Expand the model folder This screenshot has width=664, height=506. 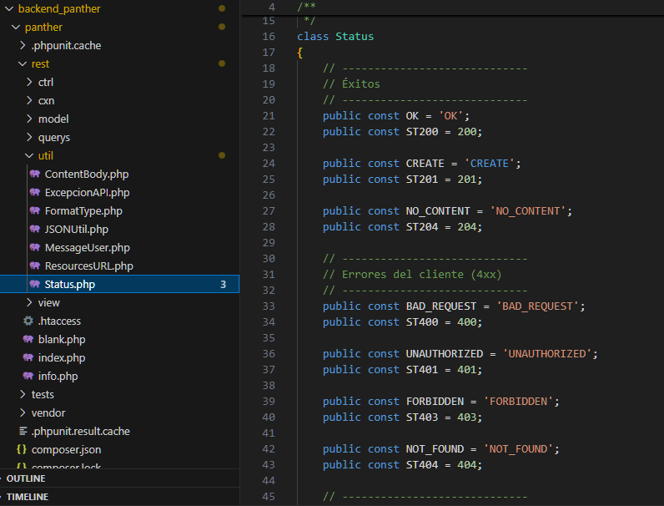pyautogui.click(x=29, y=119)
